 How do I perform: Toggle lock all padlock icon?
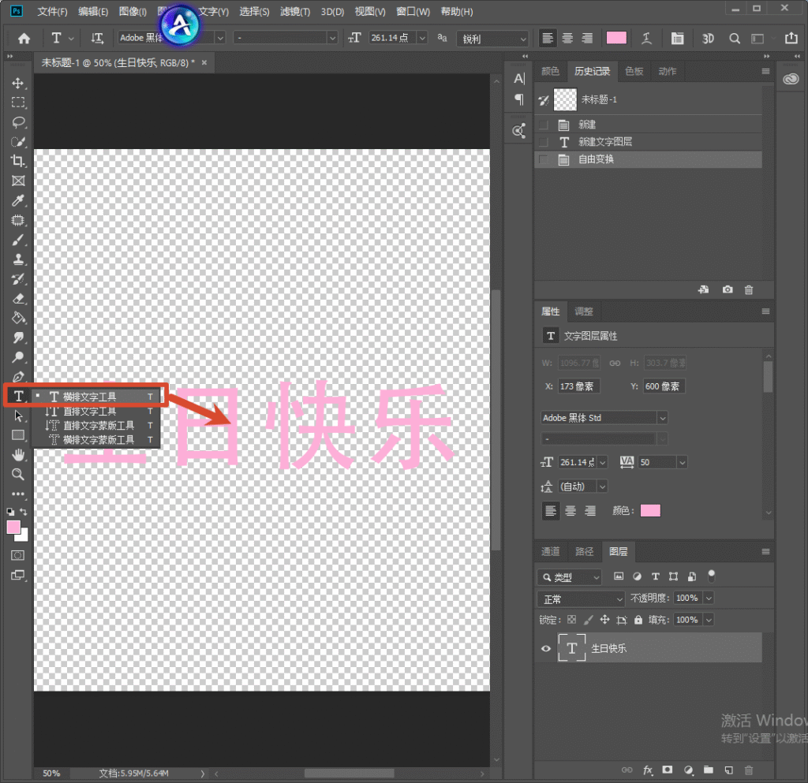point(638,620)
